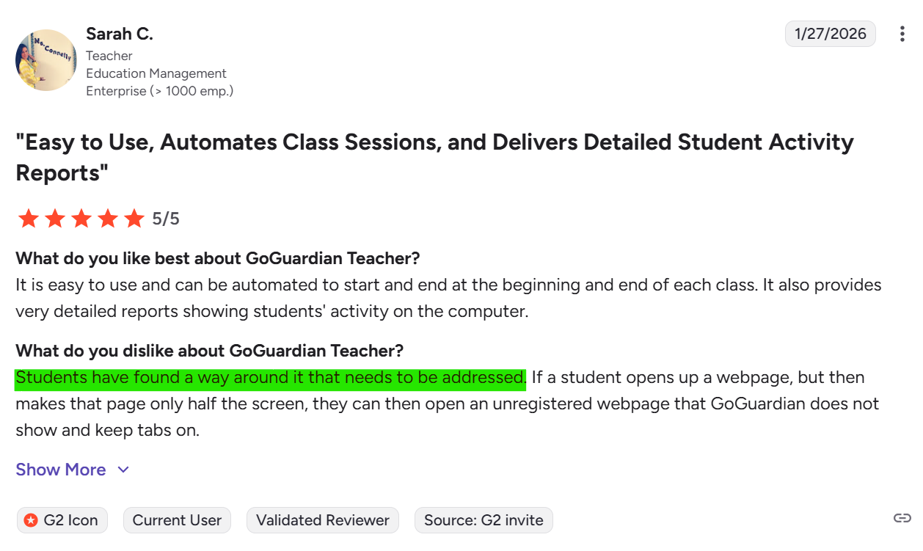The width and height of the screenshot is (923, 551).
Task: Click the second rating star
Action: point(55,219)
